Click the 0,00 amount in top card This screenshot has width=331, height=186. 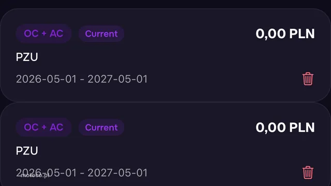270,34
